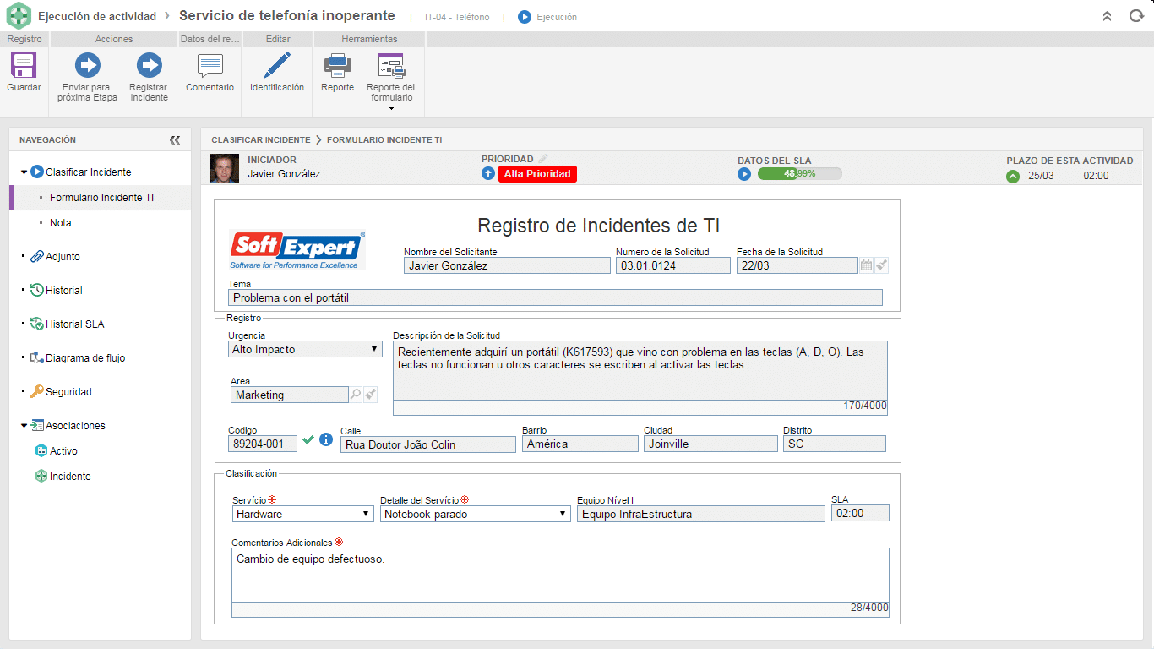
Task: Click Enviar para próxima Etapa arrow icon
Action: [88, 65]
